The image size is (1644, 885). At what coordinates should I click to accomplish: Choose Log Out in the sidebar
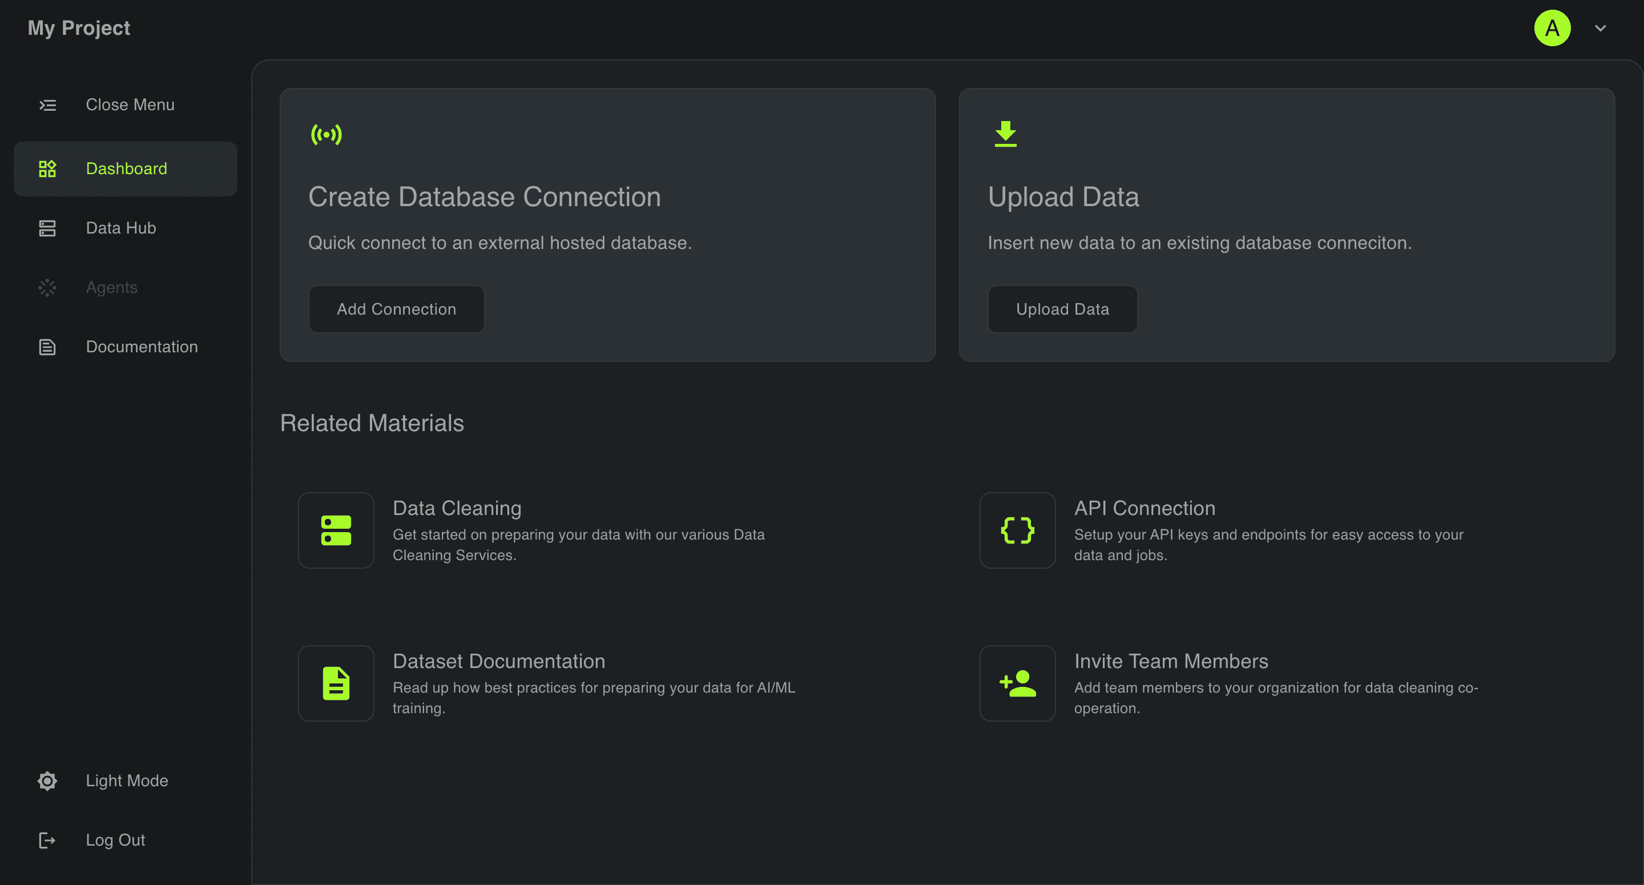point(126,840)
